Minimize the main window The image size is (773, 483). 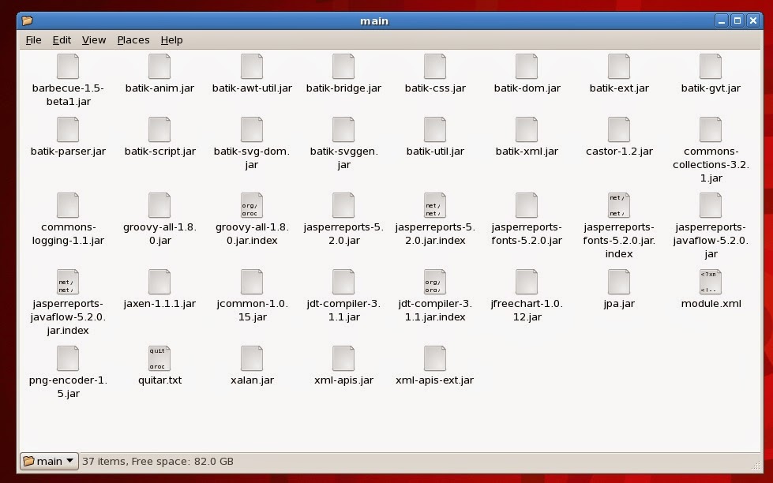(x=722, y=21)
